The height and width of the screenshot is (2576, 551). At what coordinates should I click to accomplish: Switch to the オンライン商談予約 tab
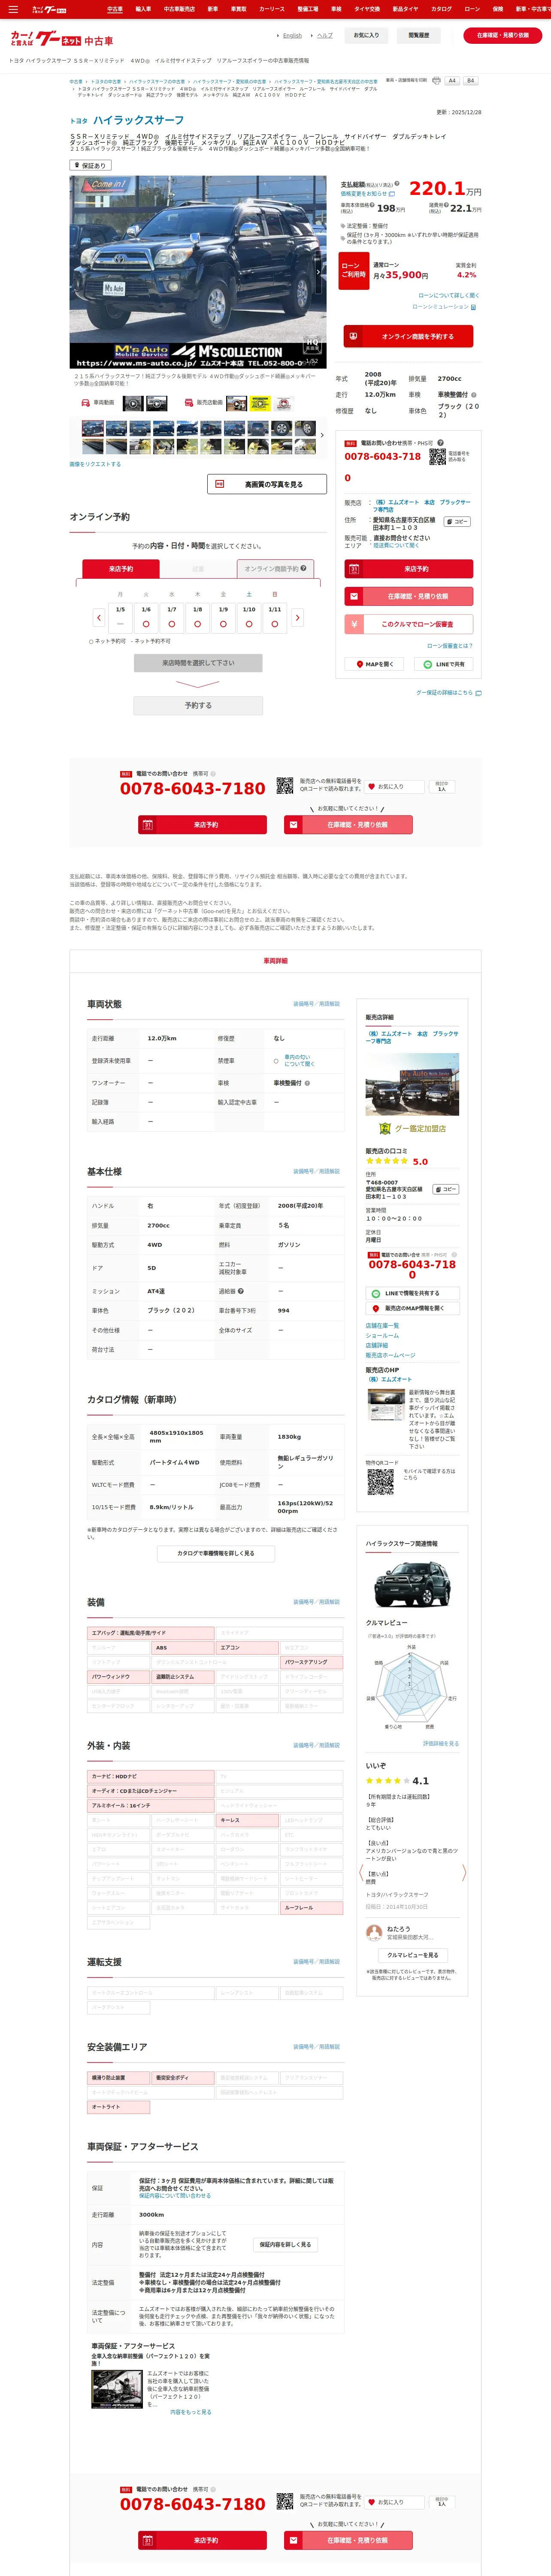tap(275, 569)
